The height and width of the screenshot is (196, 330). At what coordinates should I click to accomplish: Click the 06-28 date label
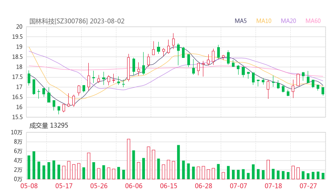pos(203,186)
